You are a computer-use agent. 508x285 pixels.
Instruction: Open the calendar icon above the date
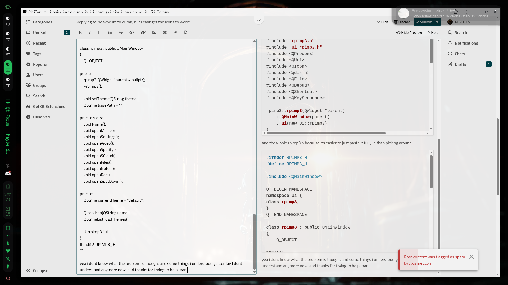[x=8, y=187]
